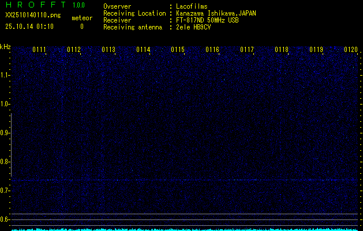363x231 pixels.
Task: Select the observer name Lacofilms
Action: coord(192,6)
